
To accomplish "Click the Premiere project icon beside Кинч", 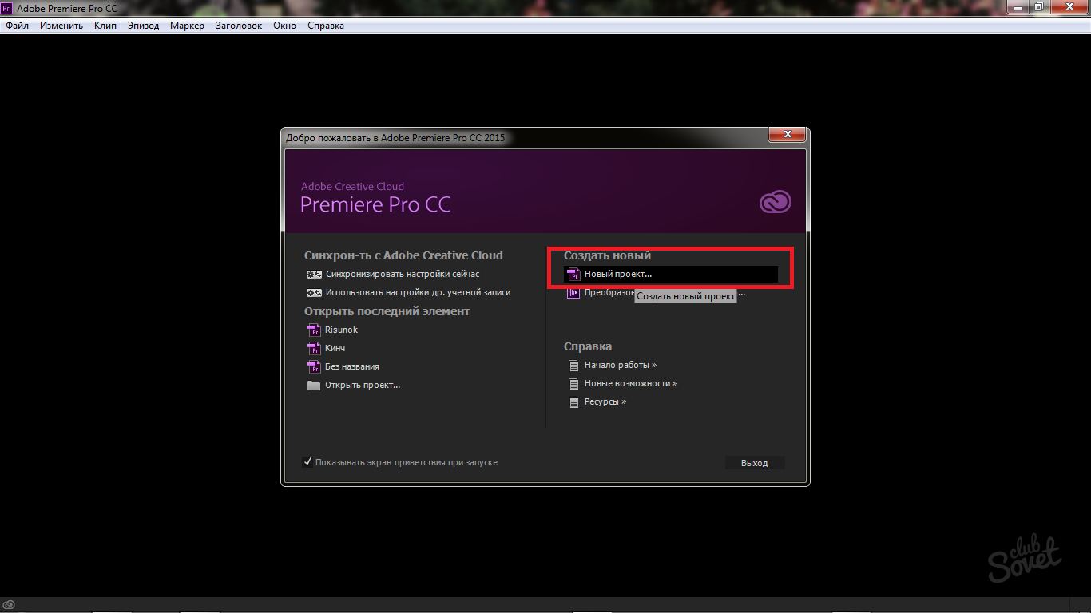I will (313, 348).
